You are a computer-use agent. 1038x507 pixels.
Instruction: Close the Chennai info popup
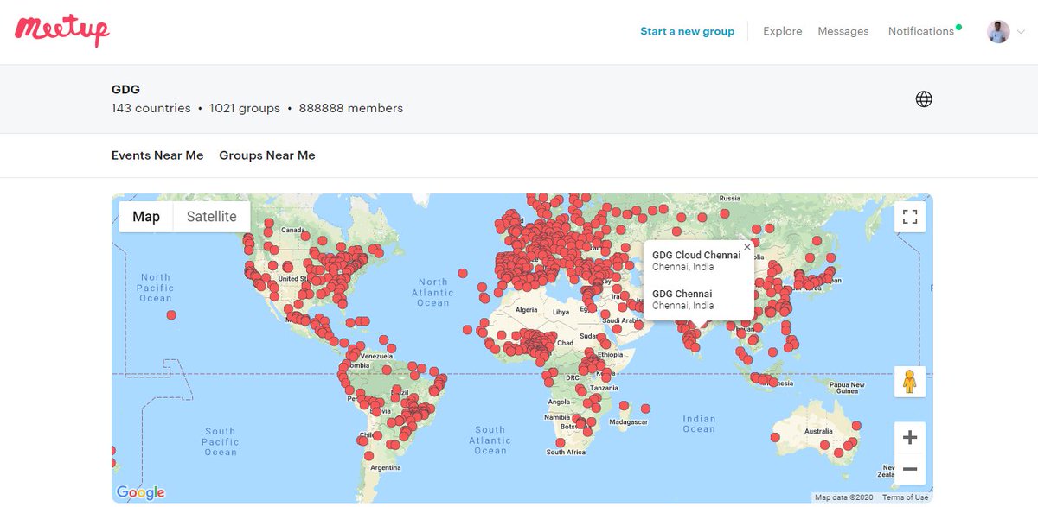[747, 247]
